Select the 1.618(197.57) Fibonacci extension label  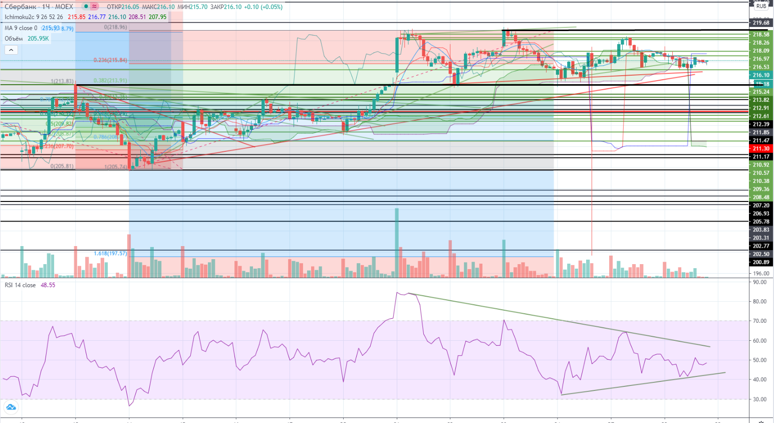pyautogui.click(x=110, y=254)
